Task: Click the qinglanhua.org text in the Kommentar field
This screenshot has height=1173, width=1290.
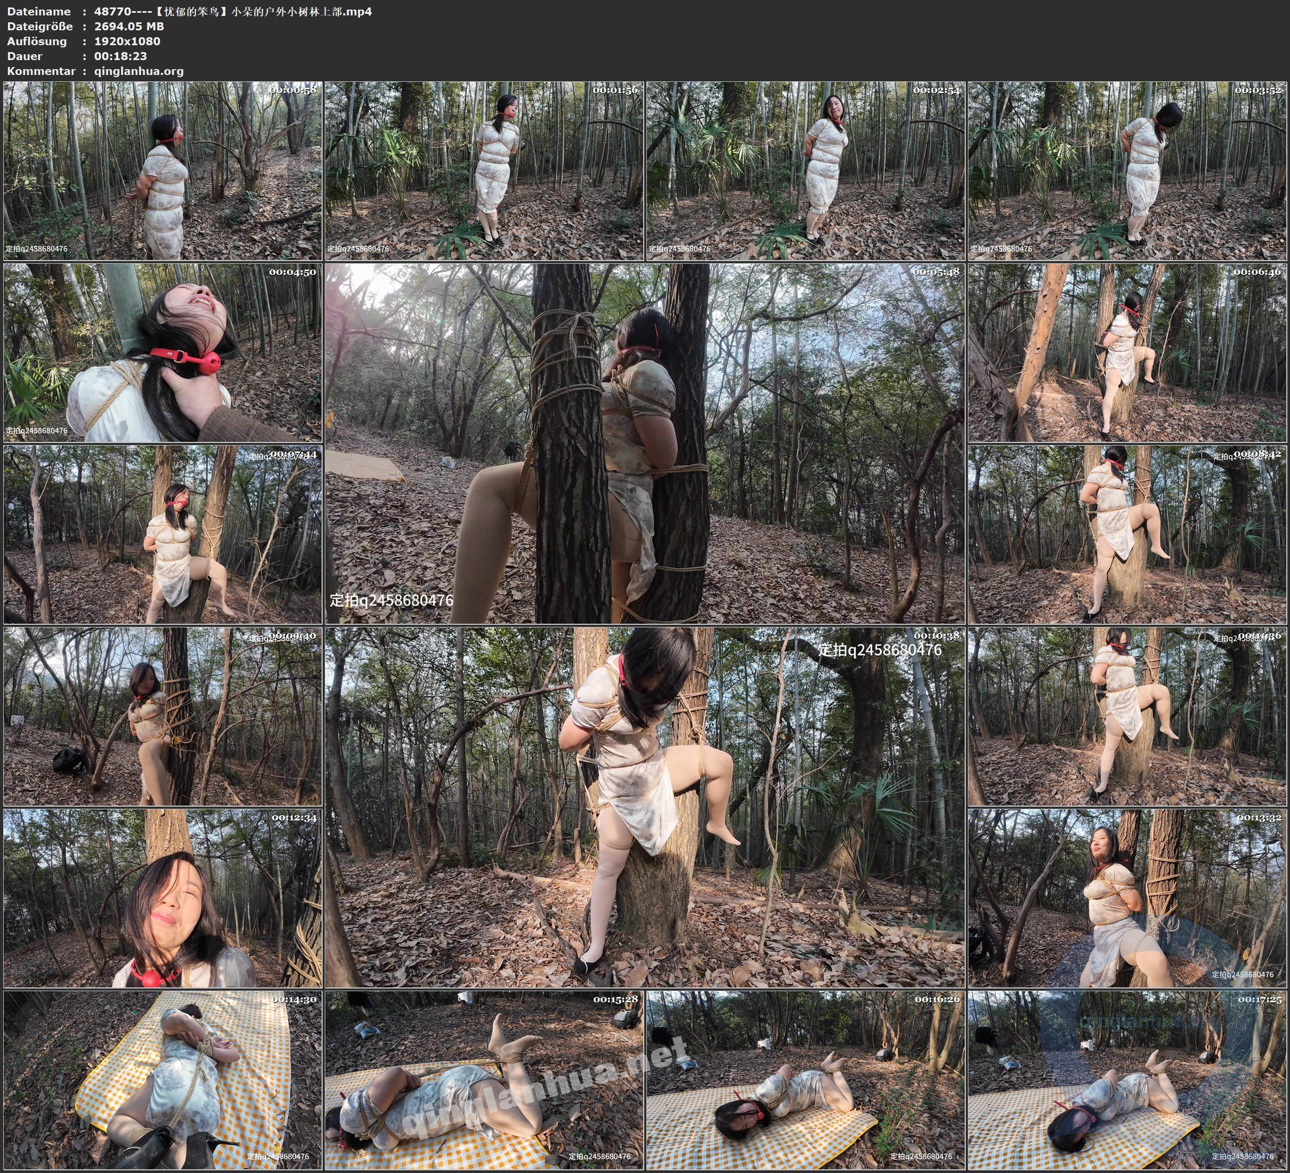Action: [139, 71]
